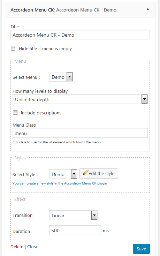Save the widget settings
The image size is (160, 256).
coord(141,249)
